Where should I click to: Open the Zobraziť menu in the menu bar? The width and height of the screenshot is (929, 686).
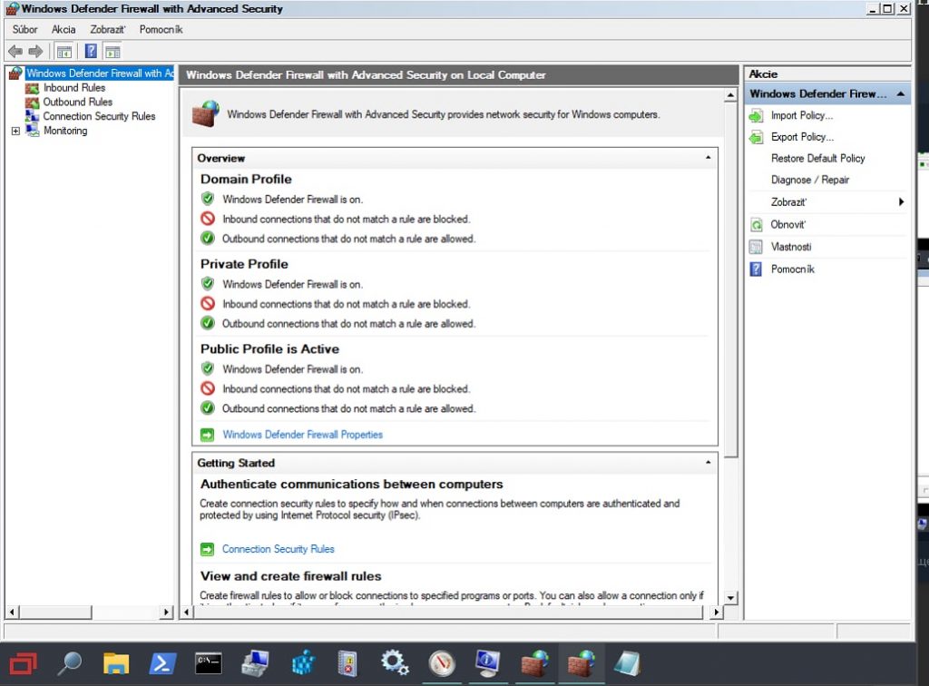click(108, 30)
